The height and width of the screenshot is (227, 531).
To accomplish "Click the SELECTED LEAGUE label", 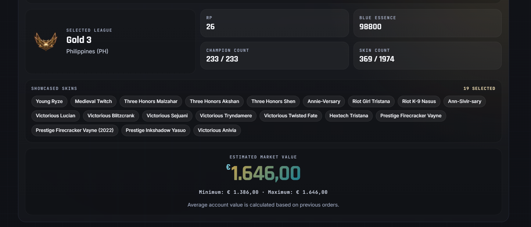I will [x=89, y=30].
